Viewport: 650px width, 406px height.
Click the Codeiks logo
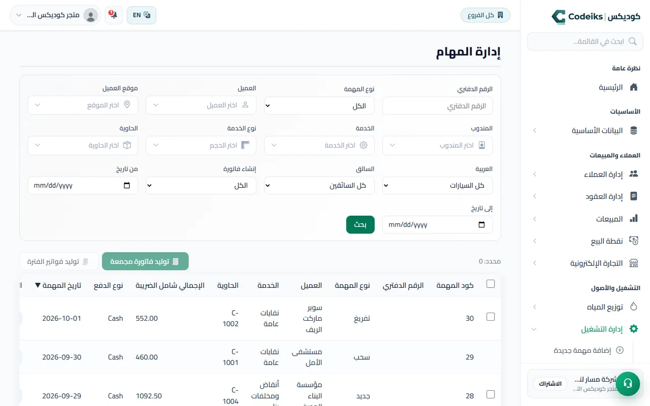pyautogui.click(x=596, y=17)
